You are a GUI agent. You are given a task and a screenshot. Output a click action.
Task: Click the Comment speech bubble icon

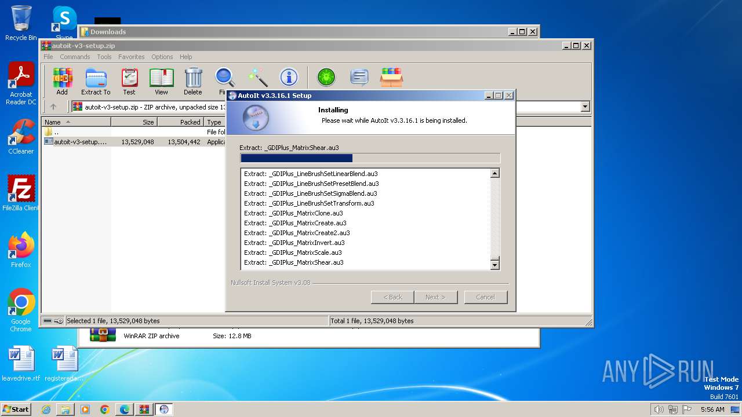359,77
